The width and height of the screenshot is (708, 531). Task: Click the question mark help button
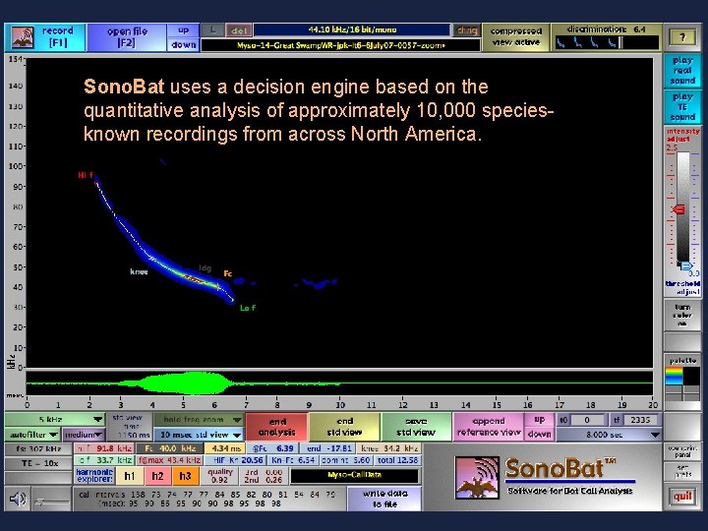pyautogui.click(x=682, y=38)
